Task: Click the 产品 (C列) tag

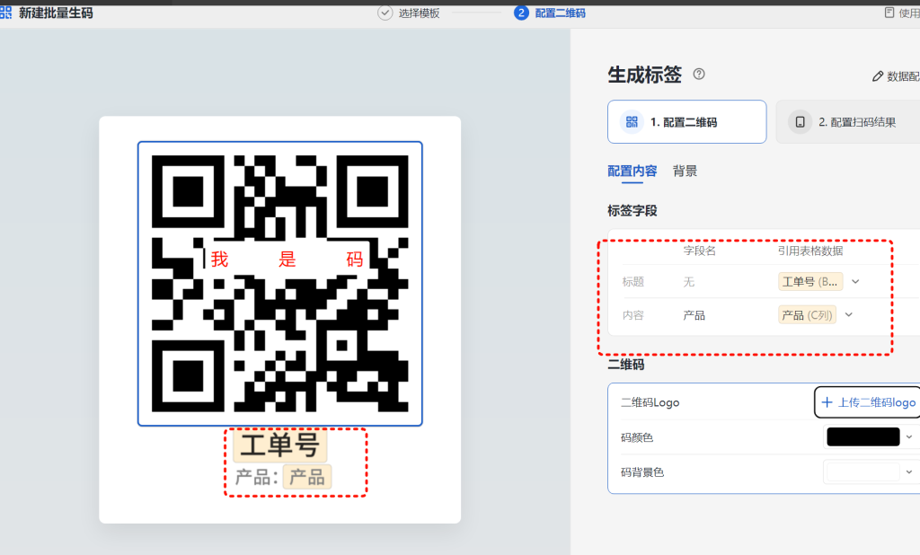Action: tap(808, 315)
